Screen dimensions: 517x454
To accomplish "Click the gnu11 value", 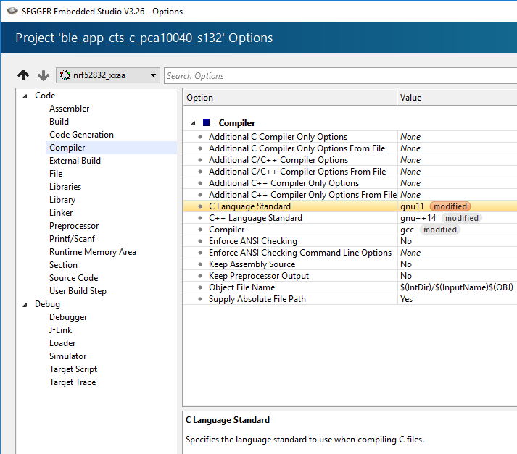I will point(412,206).
